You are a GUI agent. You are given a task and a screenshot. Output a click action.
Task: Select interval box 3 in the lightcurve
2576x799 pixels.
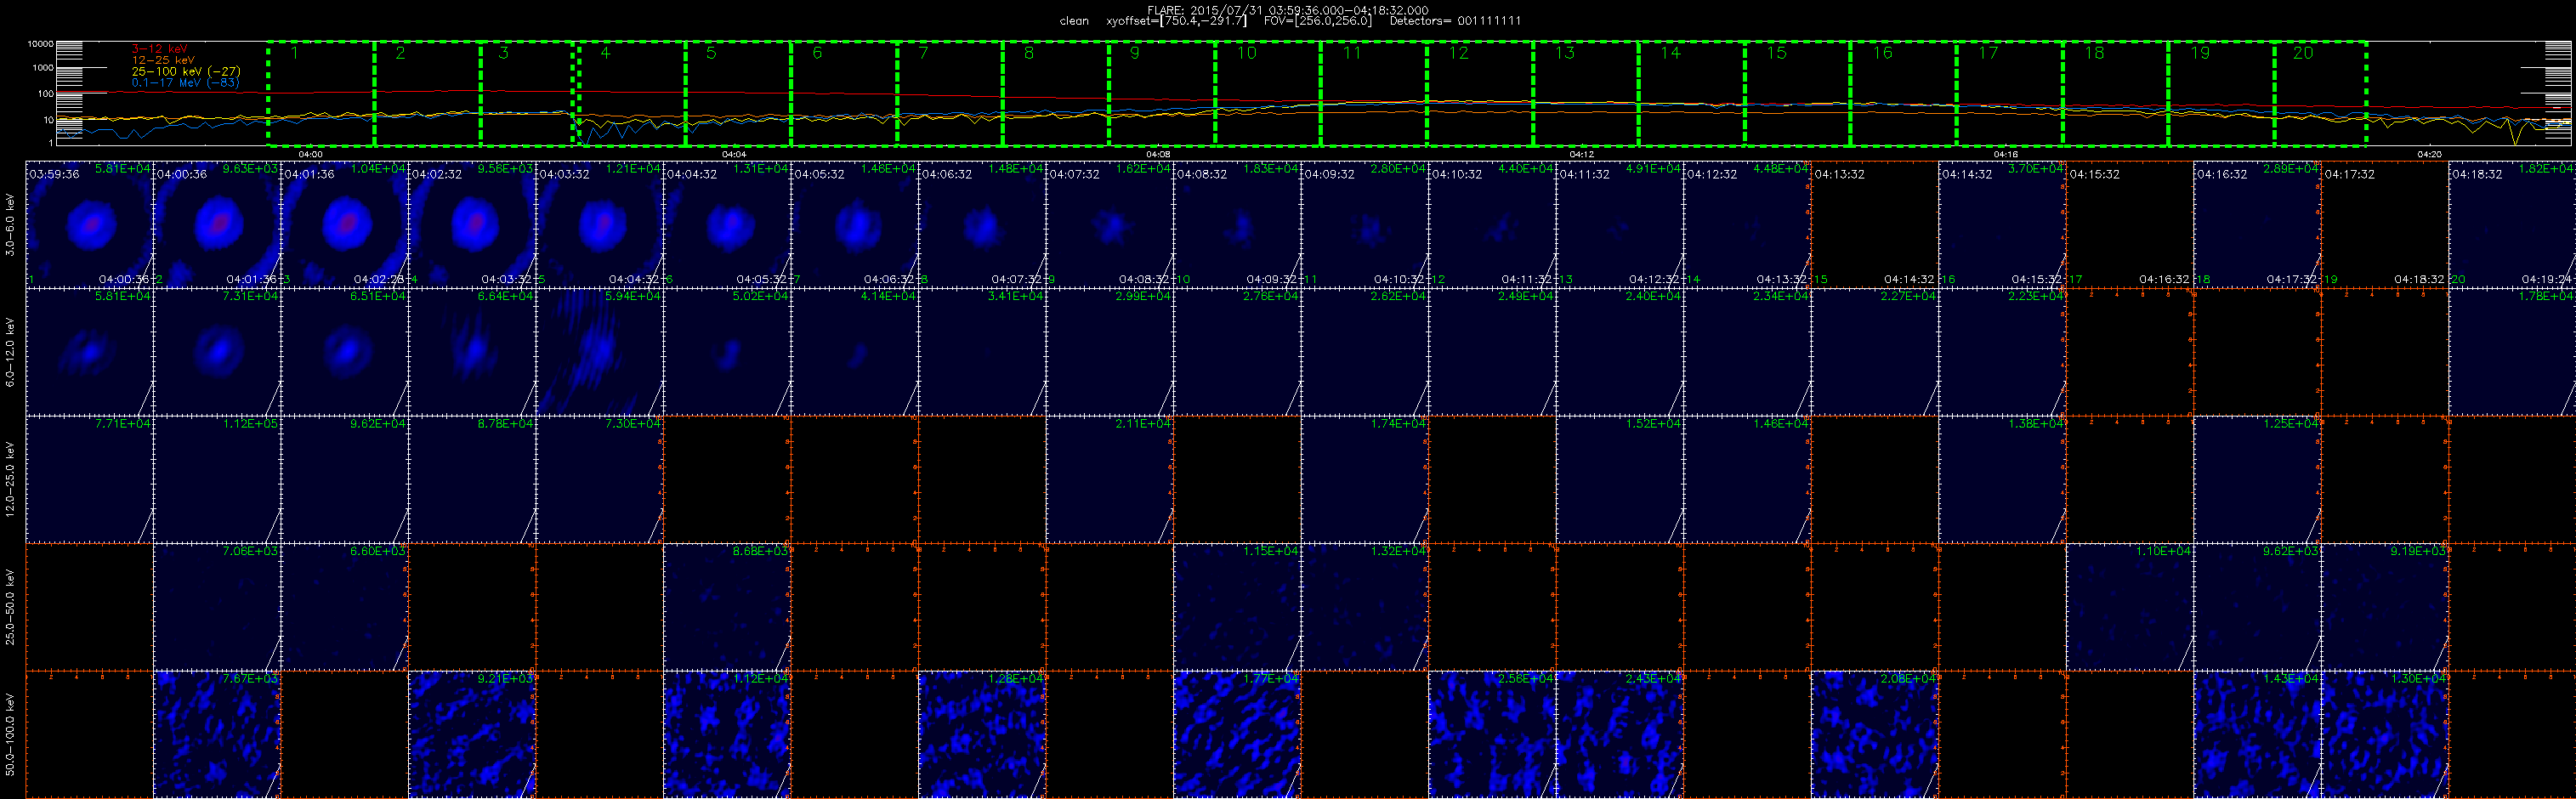click(x=527, y=93)
